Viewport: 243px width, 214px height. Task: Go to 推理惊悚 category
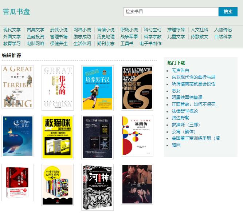[x=176, y=30]
